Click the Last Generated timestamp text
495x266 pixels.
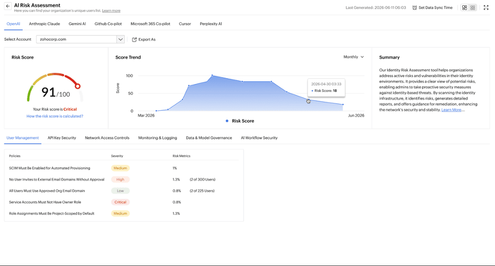coord(375,7)
